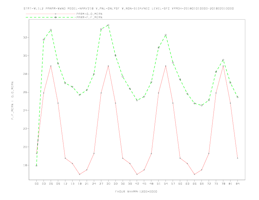Click the red O.O_MEAN low marker at hour 18
259x200 pixels.
79,174
